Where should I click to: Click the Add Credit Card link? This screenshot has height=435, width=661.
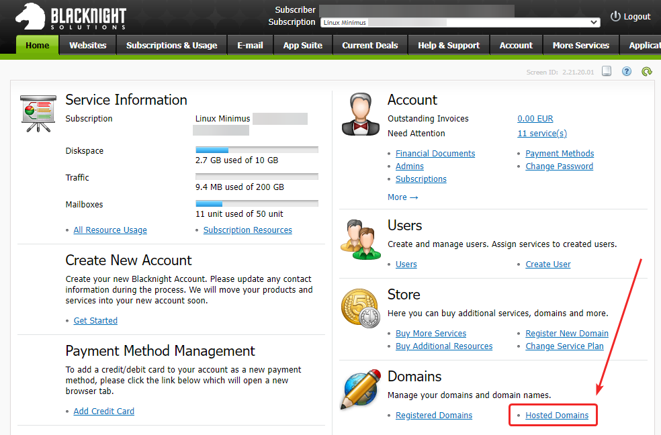click(x=103, y=411)
